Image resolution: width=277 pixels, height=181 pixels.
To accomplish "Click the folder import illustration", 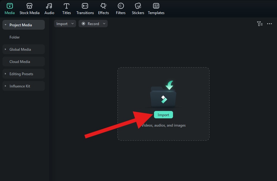I will tap(164, 94).
